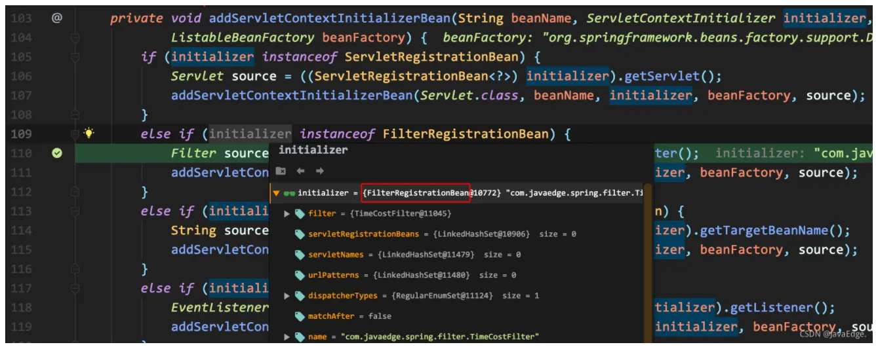The width and height of the screenshot is (876, 349).
Task: Click the Filter type on line 110
Action: [193, 153]
